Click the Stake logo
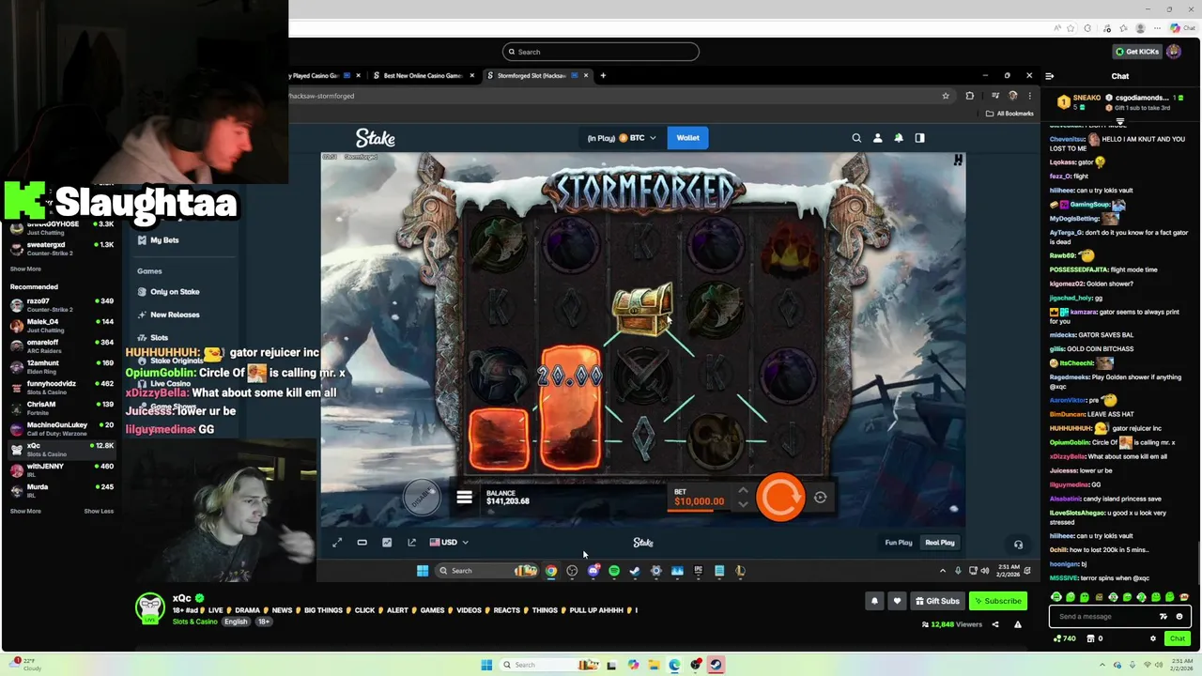 pos(376,138)
